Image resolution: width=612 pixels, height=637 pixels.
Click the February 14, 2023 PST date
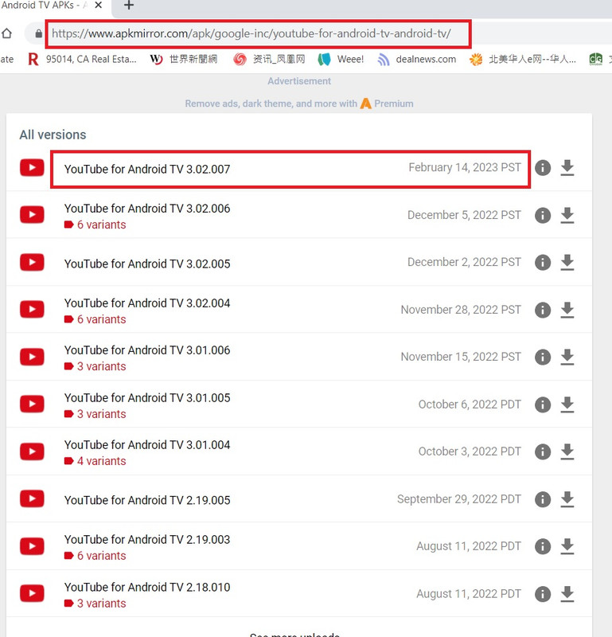pyautogui.click(x=465, y=167)
